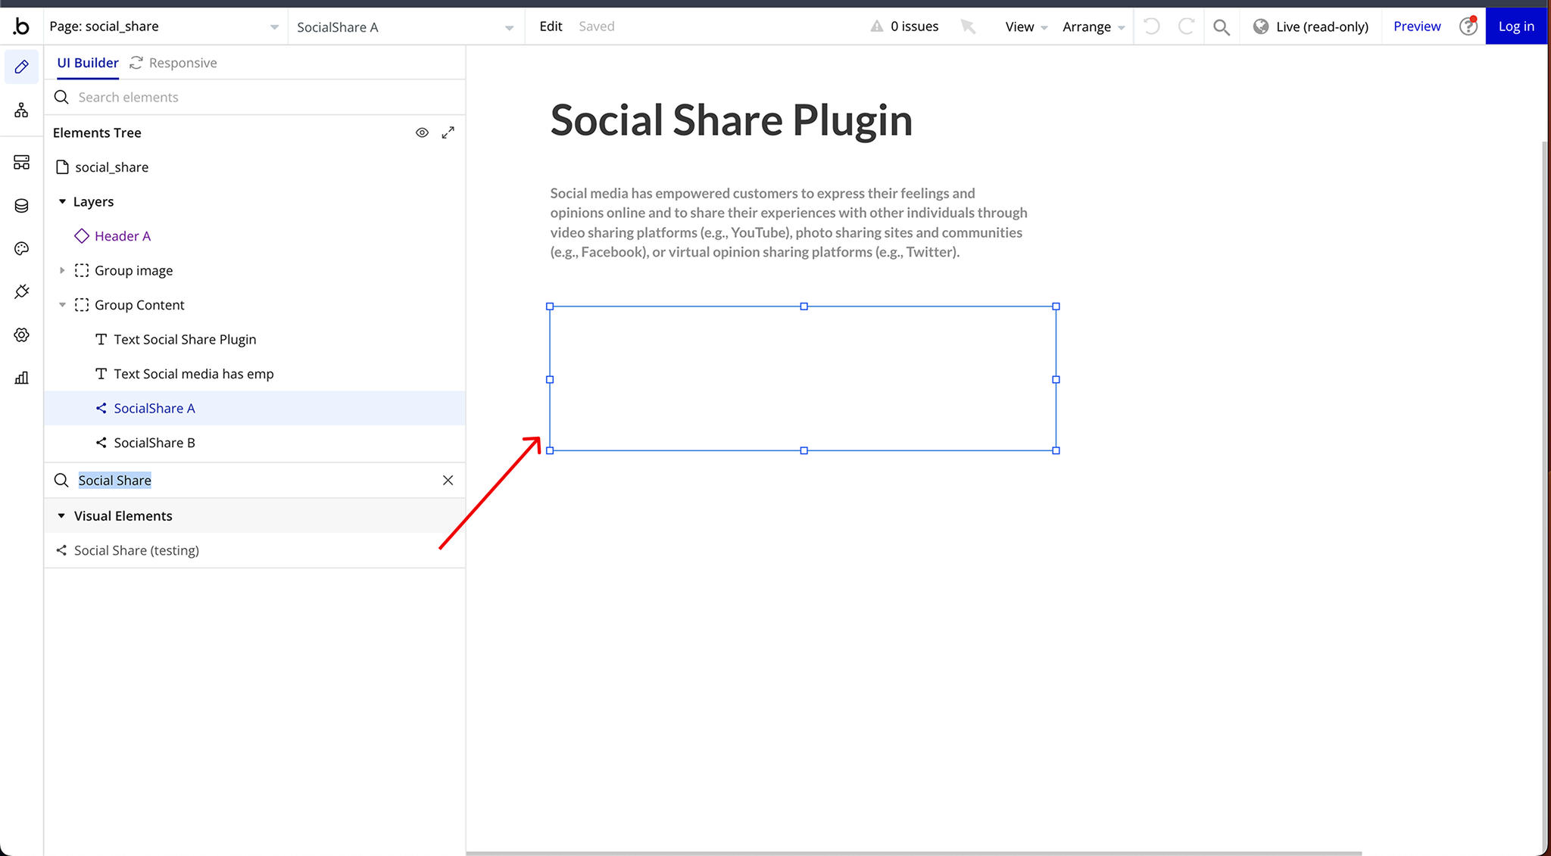
Task: Clear the Social Share search field
Action: point(448,481)
